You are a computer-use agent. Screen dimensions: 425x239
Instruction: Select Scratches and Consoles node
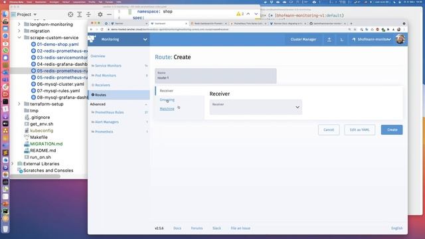click(45, 171)
